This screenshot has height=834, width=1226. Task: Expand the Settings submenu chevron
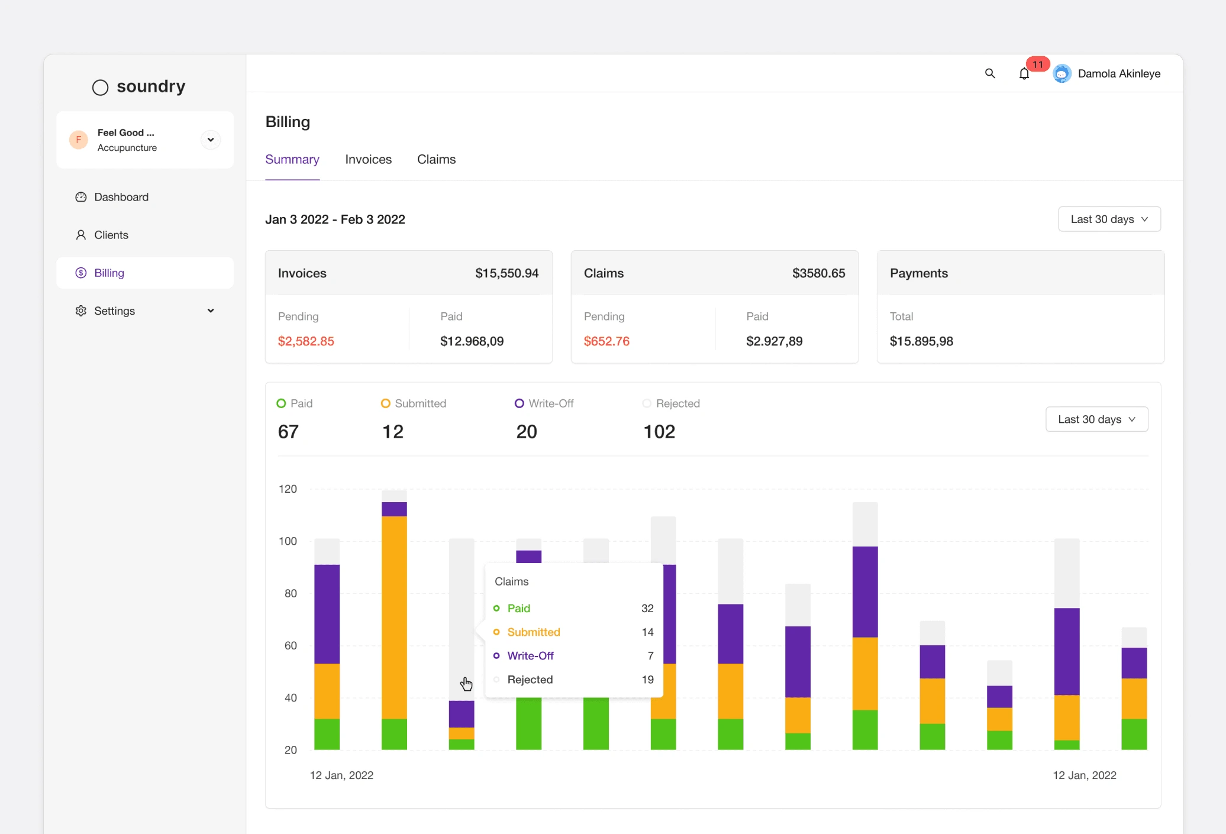211,311
